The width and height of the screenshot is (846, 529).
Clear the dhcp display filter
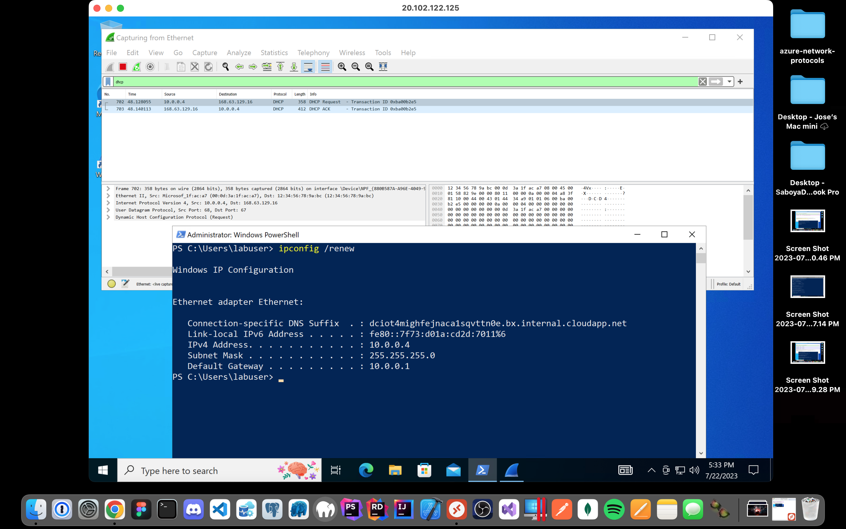coord(702,81)
